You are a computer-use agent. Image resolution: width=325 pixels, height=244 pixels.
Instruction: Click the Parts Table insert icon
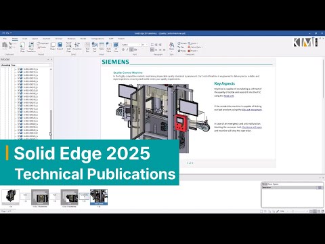tap(109, 47)
